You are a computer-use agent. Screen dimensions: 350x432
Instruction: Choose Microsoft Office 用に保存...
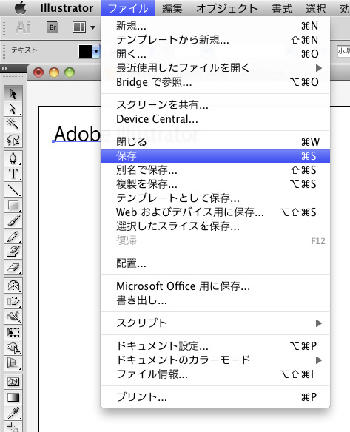[215, 286]
